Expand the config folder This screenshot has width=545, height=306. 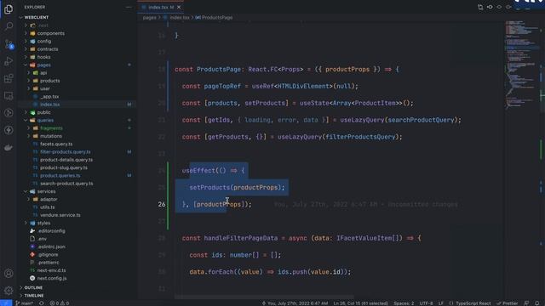44,42
